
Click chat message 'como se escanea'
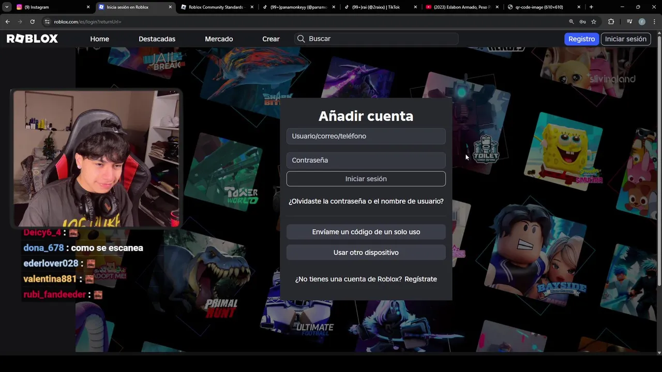(x=107, y=248)
